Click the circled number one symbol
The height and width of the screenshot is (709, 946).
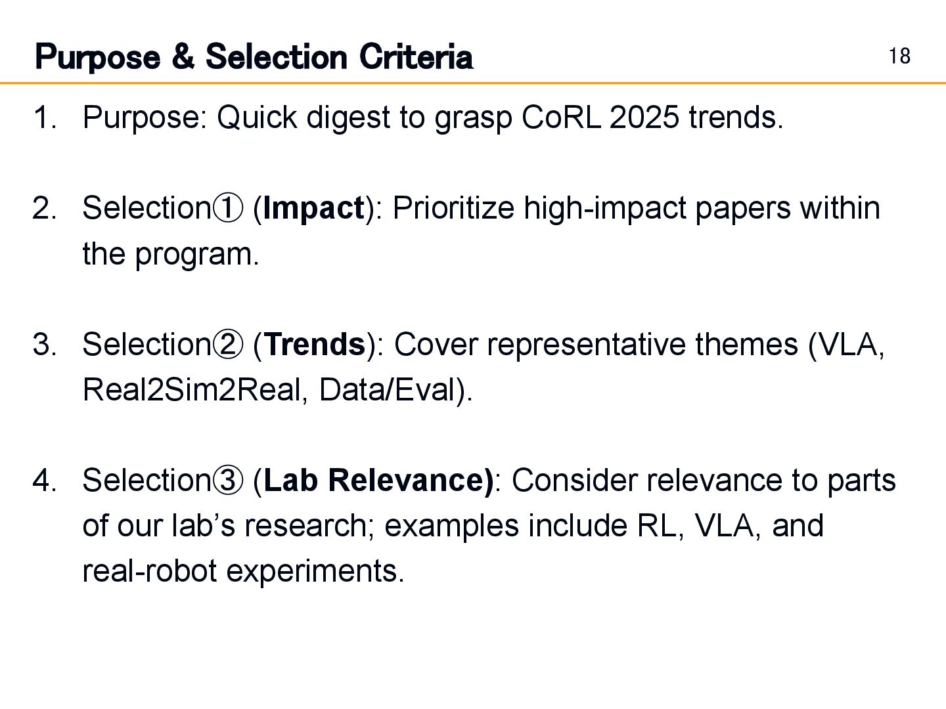pyautogui.click(x=228, y=209)
